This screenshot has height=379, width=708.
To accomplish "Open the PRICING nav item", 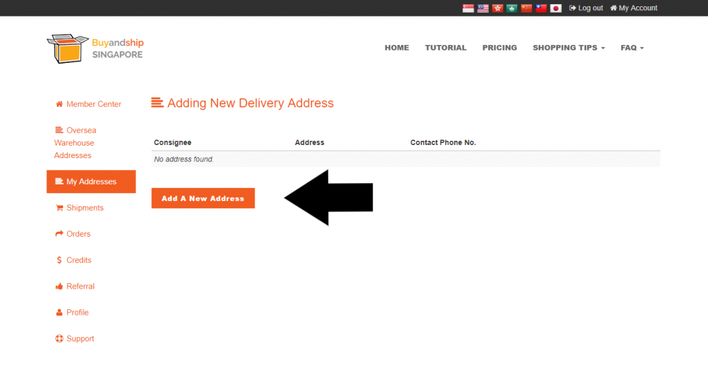I will pos(499,48).
